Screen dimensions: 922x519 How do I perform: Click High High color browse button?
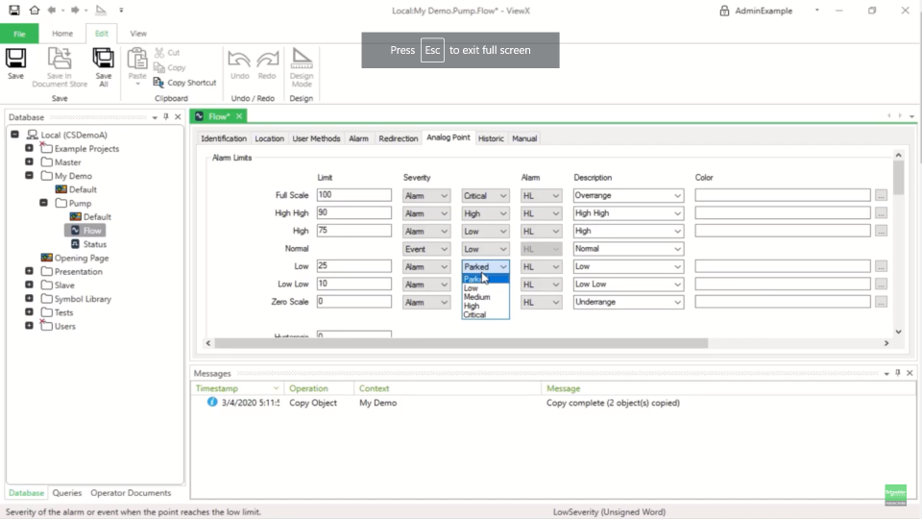(881, 213)
